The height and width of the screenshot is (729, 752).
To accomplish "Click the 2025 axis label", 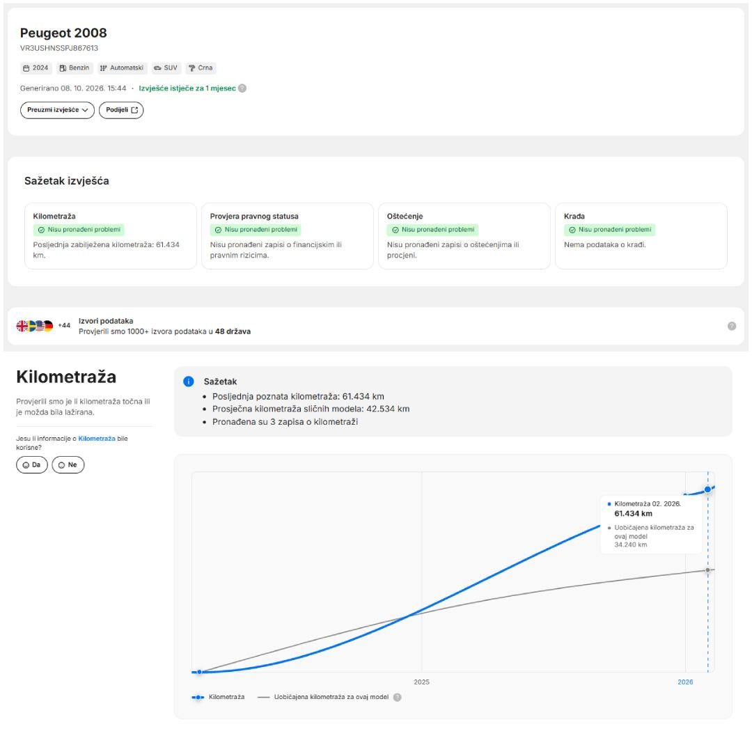I will (421, 682).
